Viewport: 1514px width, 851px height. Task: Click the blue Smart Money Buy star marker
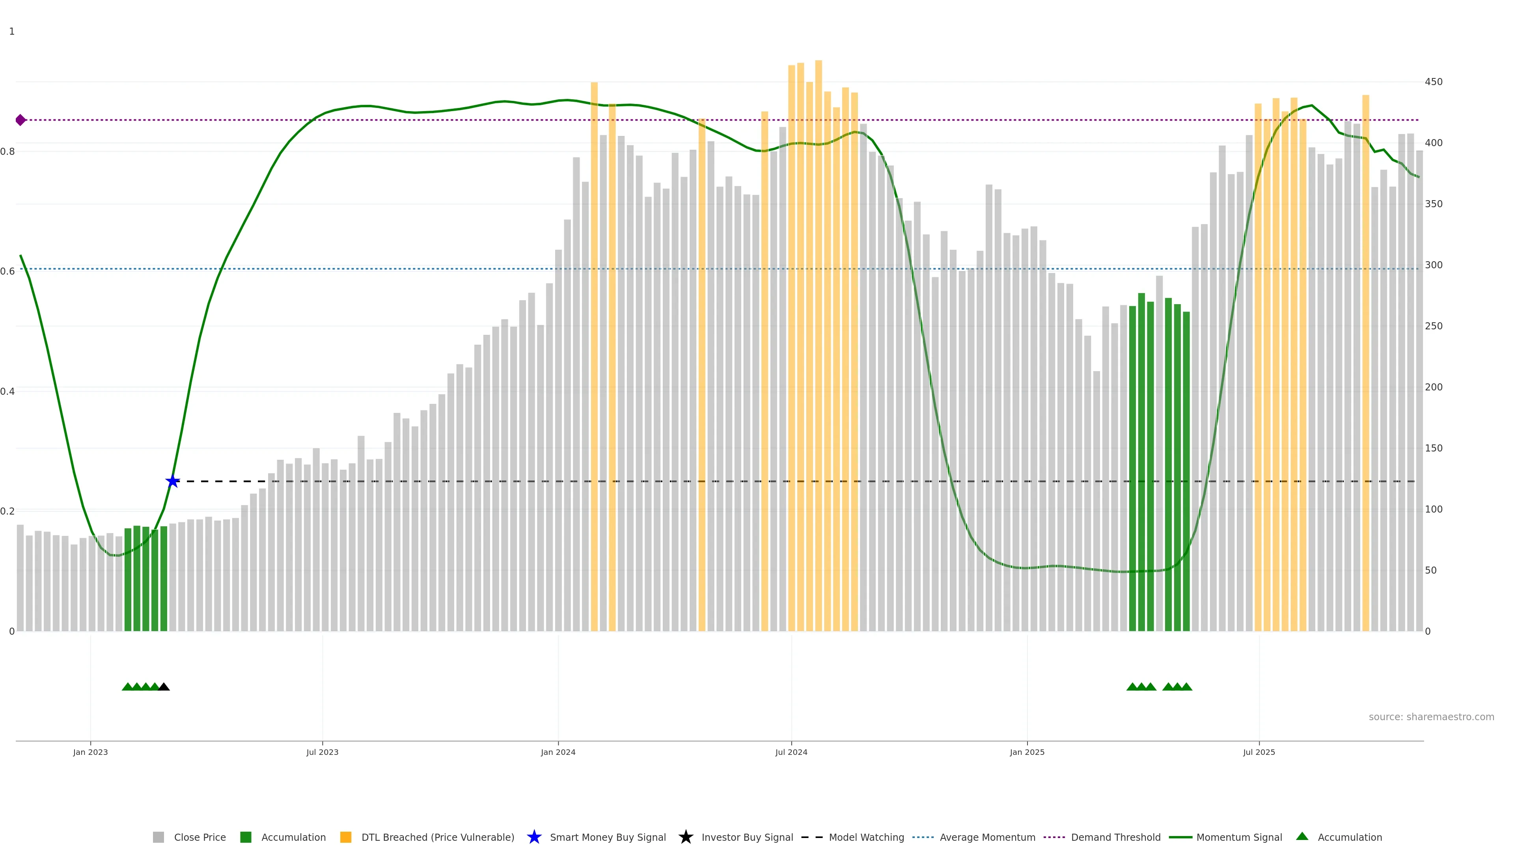click(x=172, y=481)
